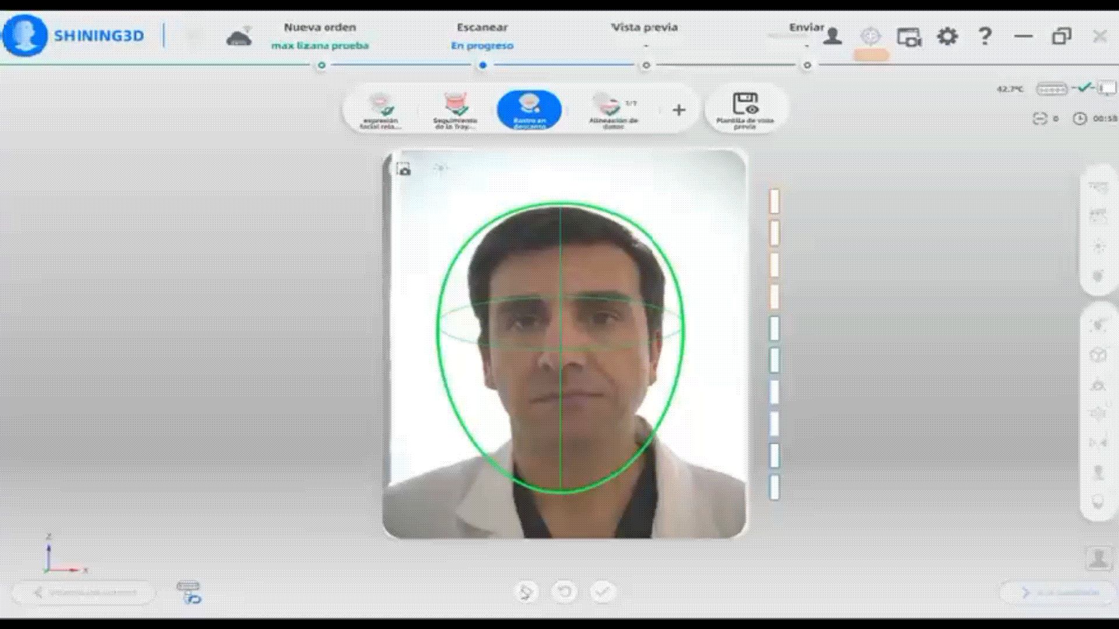Toggle the brightness indicator in scan preview
The width and height of the screenshot is (1119, 629).
[x=441, y=168]
